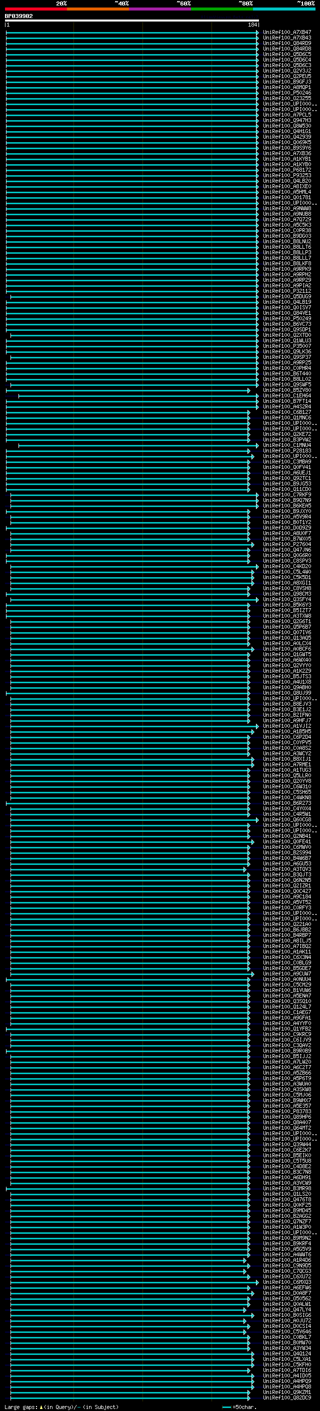This screenshot has height=1411, width=320.
Task: Select hit UniRef100_A7XB47
Action: pyautogui.click(x=286, y=33)
